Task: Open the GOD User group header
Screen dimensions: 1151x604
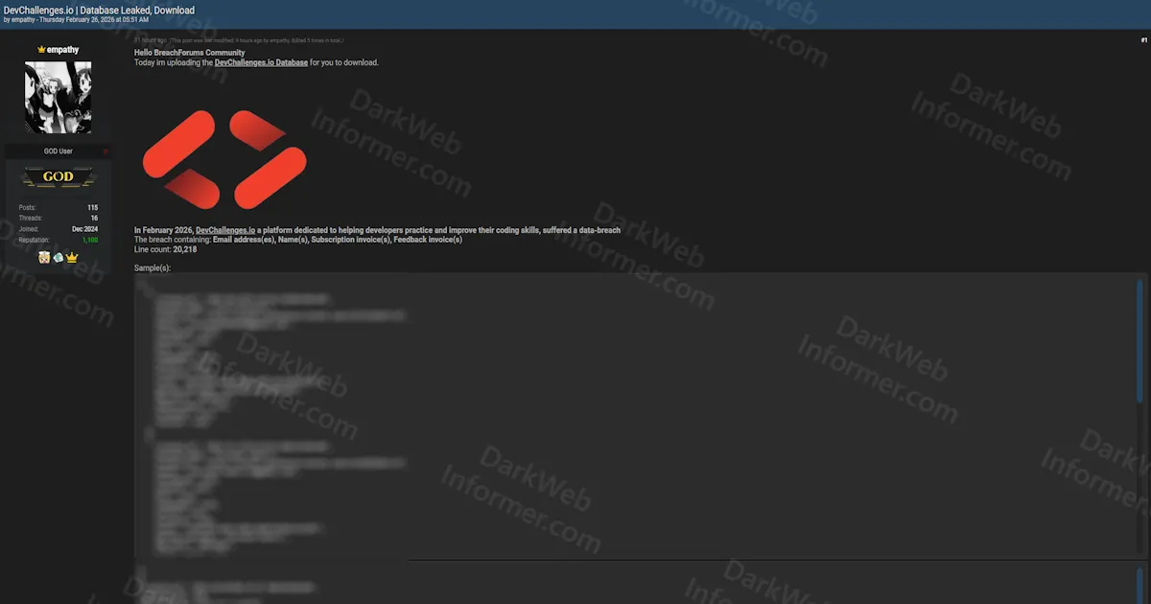Action: tap(58, 151)
